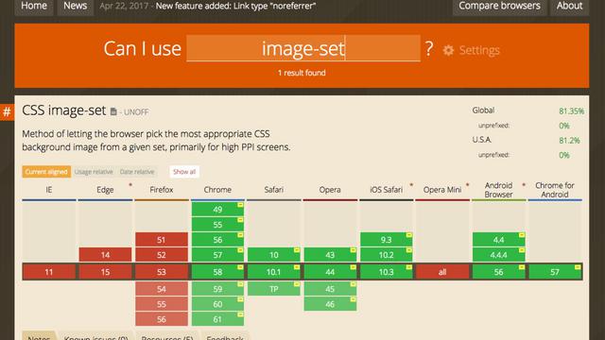The width and height of the screenshot is (605, 340).
Task: Open the Notes tab
Action: (39, 336)
